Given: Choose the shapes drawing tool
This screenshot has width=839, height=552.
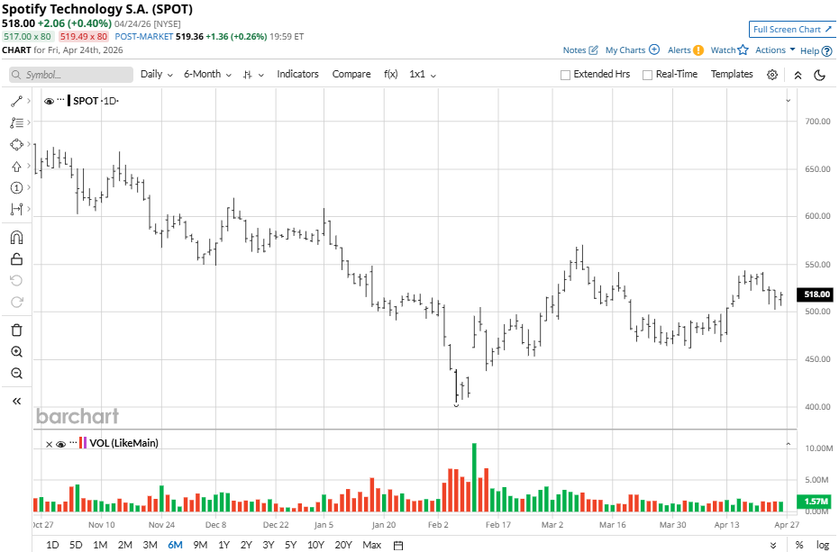Looking at the screenshot, I should click(x=16, y=144).
